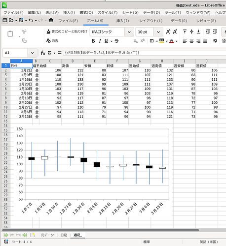Toggle Italic formatting
The image size is (226, 246).
[x=100, y=41]
